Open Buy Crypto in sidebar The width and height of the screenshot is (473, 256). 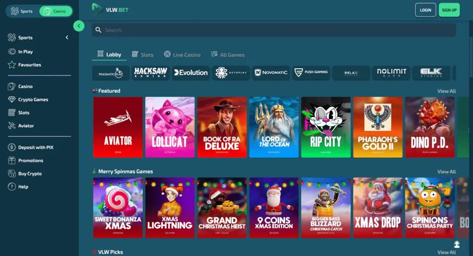[25, 173]
